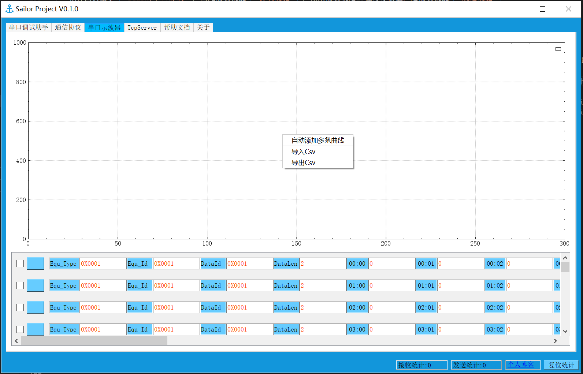583x374 pixels.
Task: Click the legend box icon in chart corner
Action: click(x=558, y=49)
